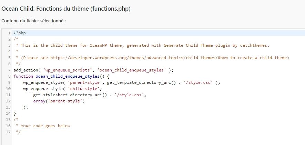This screenshot has height=145, width=305.
Task: Click line number 1 in the gutter
Action: tap(9, 33)
